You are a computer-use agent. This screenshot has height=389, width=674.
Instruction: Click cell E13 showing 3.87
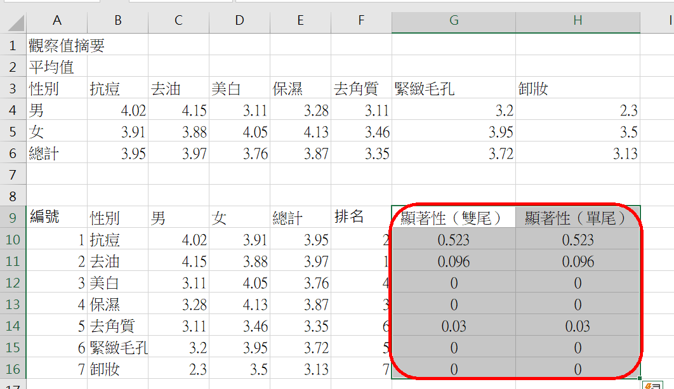[300, 305]
